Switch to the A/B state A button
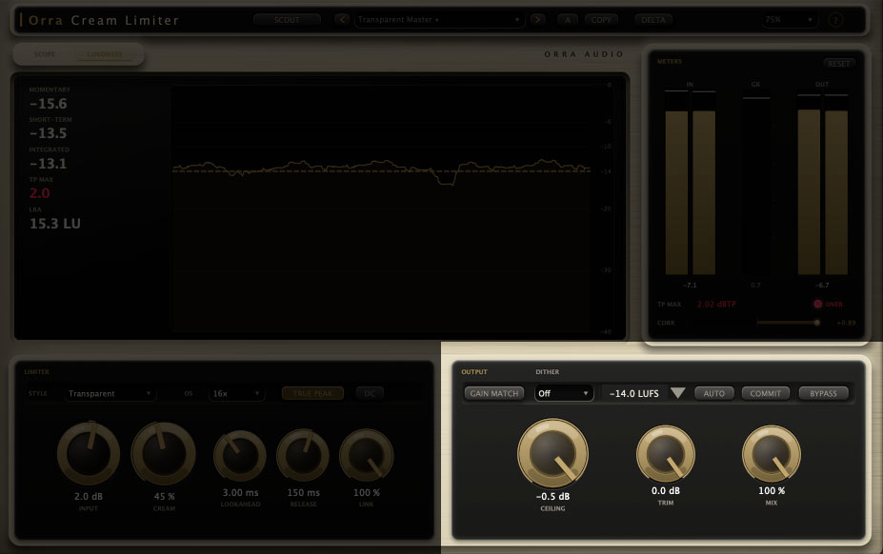This screenshot has height=554, width=883. [568, 20]
